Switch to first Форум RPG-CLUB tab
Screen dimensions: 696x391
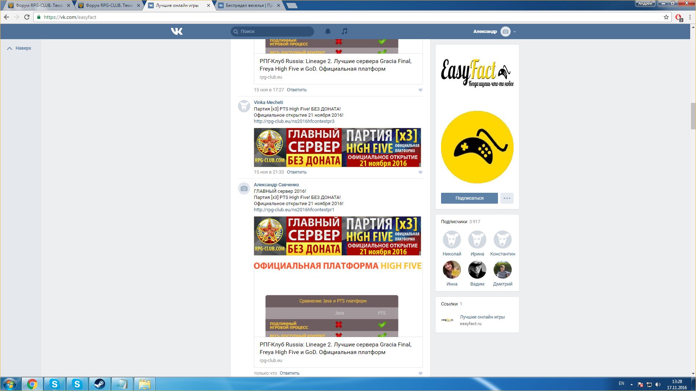tap(38, 5)
